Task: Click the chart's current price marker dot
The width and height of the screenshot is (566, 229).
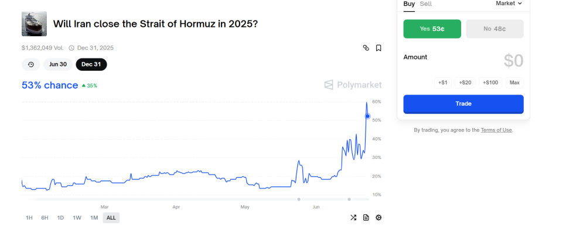Action: [x=367, y=116]
